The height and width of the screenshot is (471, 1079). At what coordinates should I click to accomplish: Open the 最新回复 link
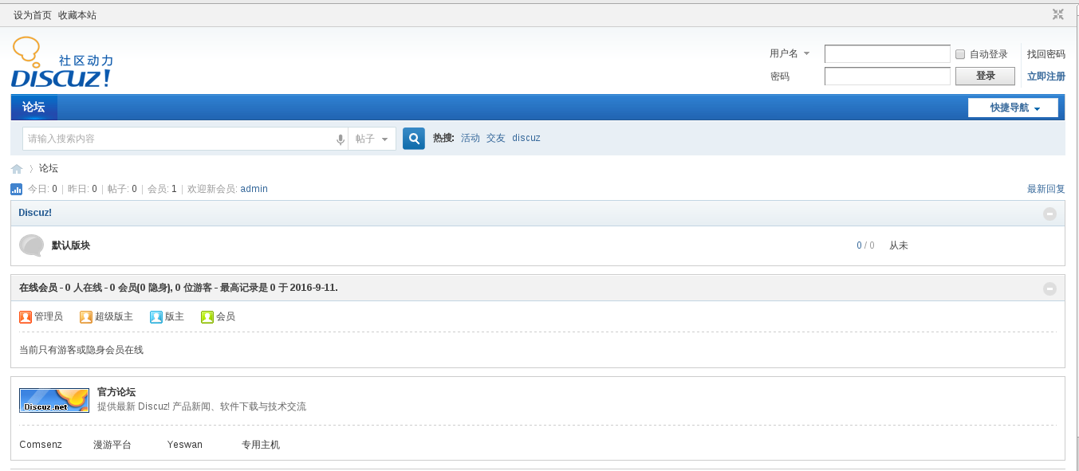click(1046, 189)
